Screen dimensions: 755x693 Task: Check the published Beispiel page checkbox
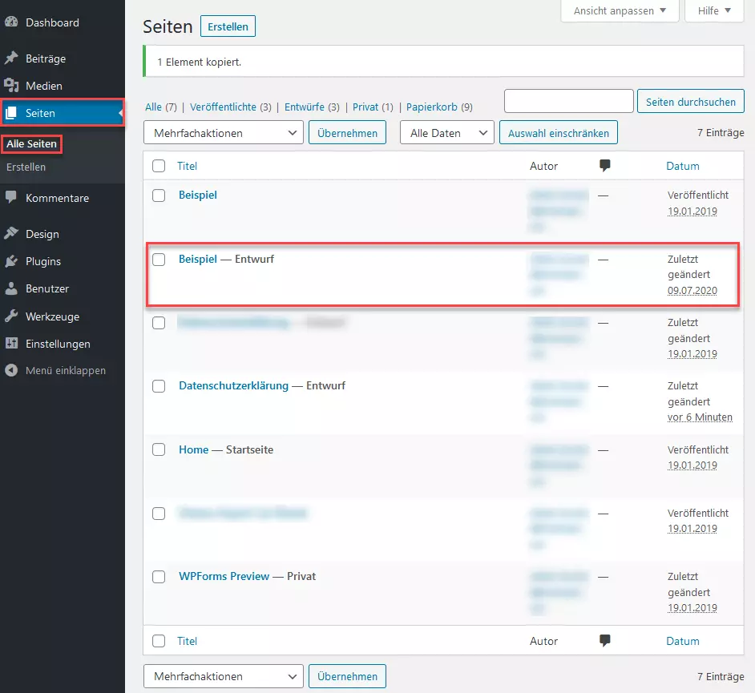[x=159, y=195]
